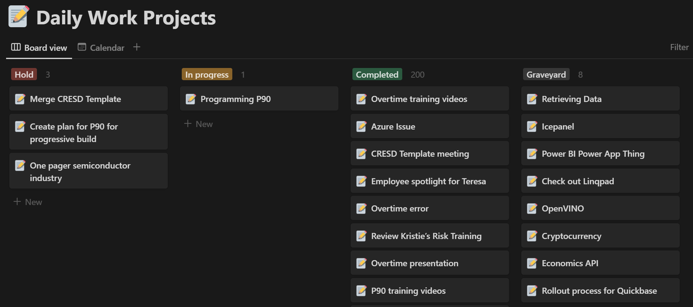Image resolution: width=693 pixels, height=307 pixels.
Task: Click memo icon on Programming P90 card
Action: [191, 99]
